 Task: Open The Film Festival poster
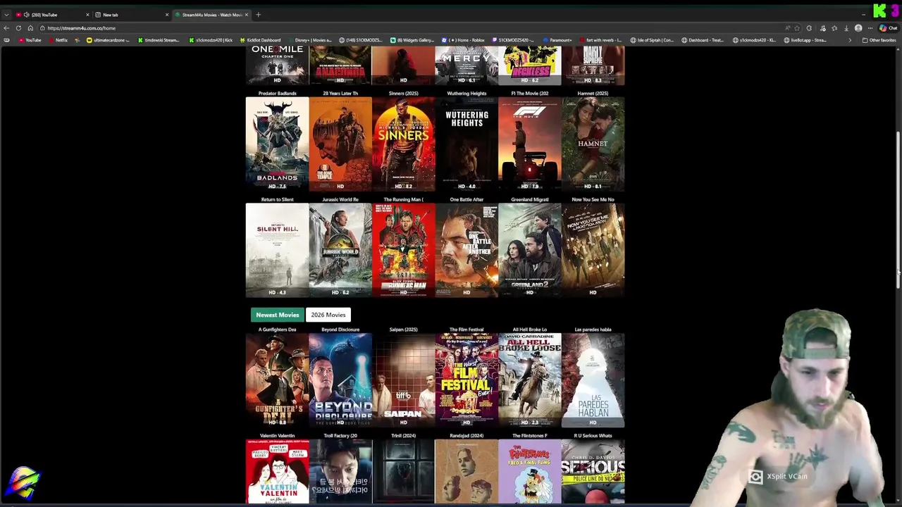point(467,380)
